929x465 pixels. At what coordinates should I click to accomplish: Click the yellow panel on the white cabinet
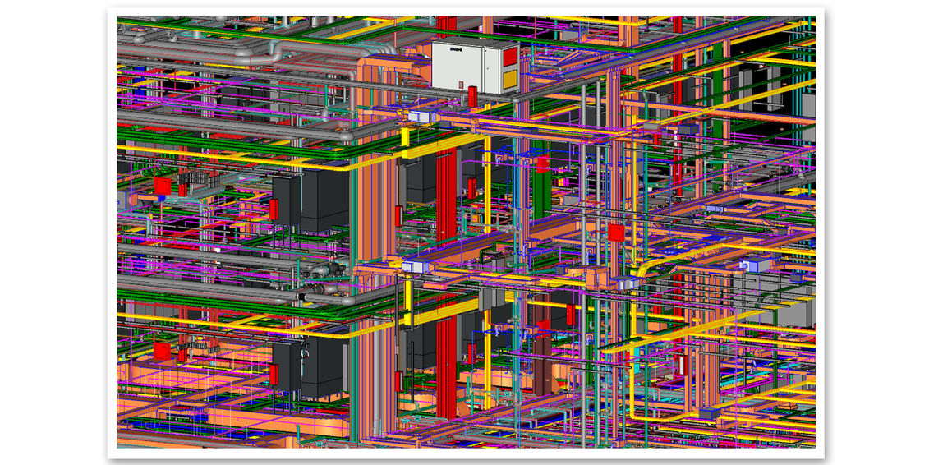pos(510,79)
